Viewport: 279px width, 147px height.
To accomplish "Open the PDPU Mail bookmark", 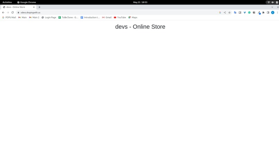I will [x=9, y=17].
